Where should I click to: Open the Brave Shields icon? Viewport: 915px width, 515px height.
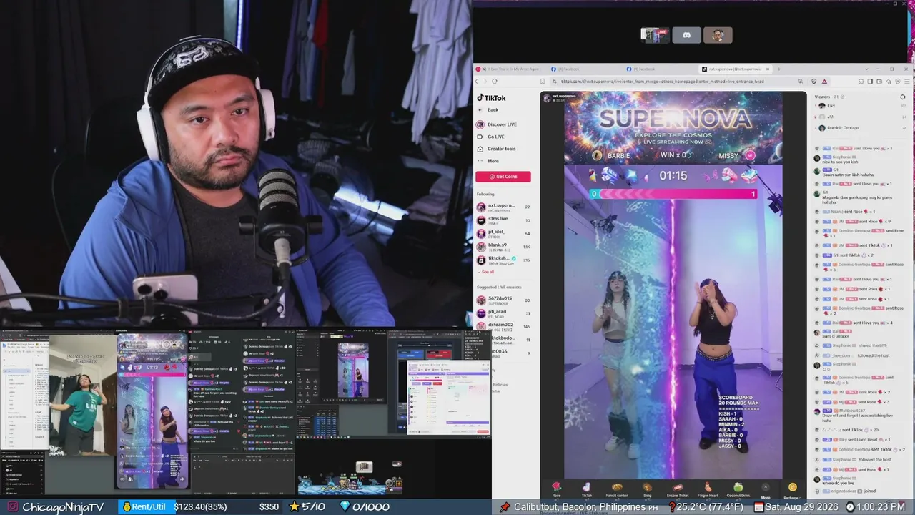coord(813,82)
